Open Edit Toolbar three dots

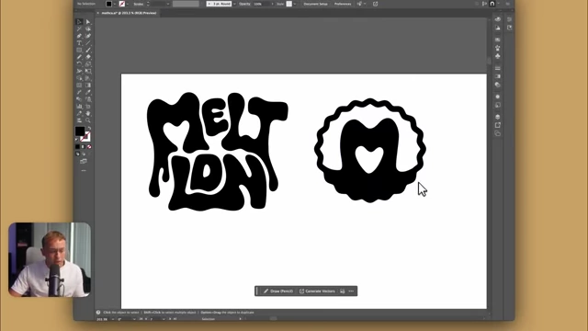(84, 171)
